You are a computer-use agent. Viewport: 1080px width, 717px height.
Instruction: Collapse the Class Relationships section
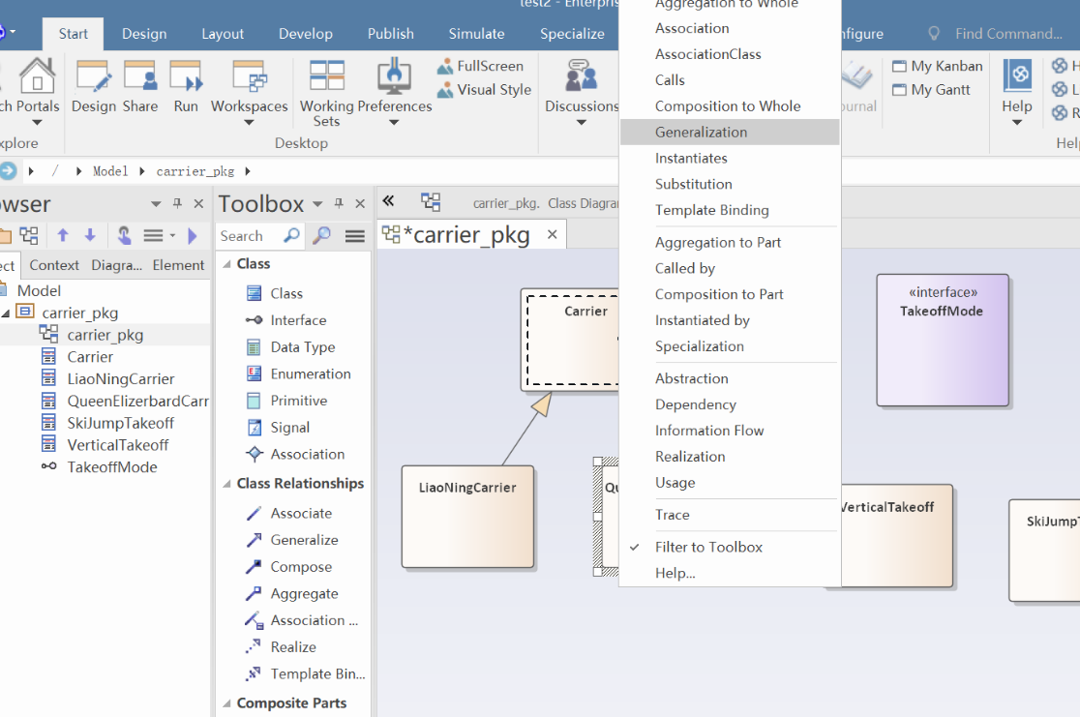click(x=226, y=484)
